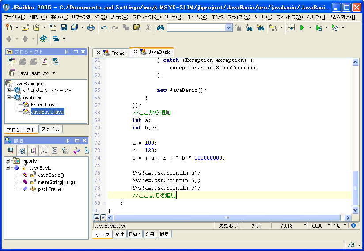Expand the Imports node in structure tree
This screenshot has width=364, height=251.
pos(8,161)
